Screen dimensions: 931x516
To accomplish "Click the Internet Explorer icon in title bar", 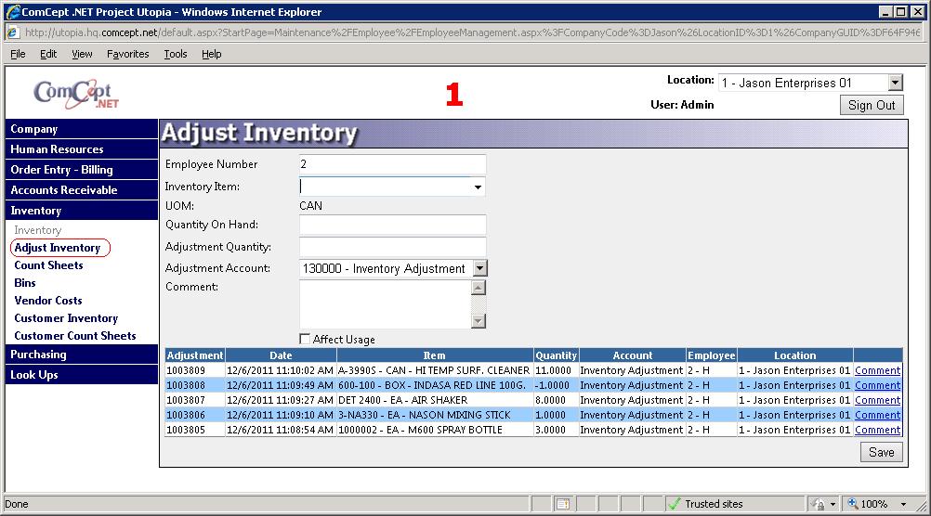I will [x=11, y=12].
